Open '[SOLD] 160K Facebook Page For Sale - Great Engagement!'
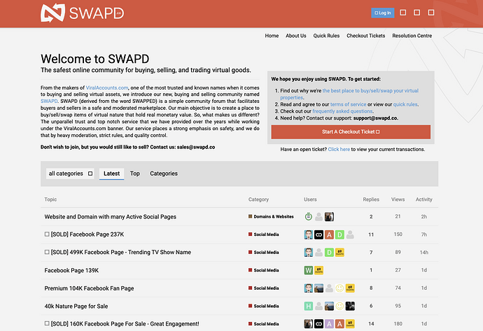The width and height of the screenshot is (483, 331). tap(125, 324)
